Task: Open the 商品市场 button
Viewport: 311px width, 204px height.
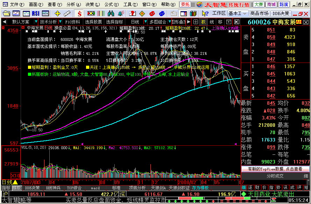Action: pyautogui.click(x=260, y=14)
